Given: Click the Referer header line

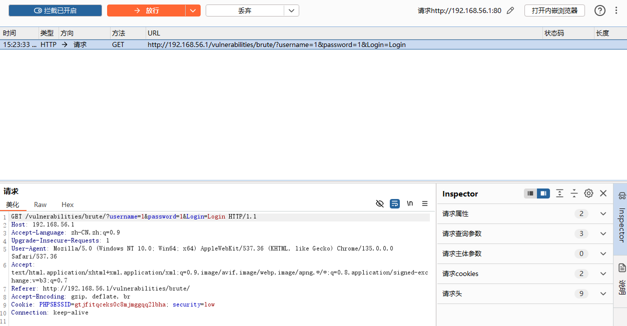Looking at the screenshot, I should click(x=101, y=288).
